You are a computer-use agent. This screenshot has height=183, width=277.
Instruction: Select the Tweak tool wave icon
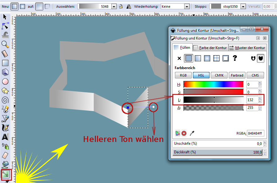pos(5,35)
